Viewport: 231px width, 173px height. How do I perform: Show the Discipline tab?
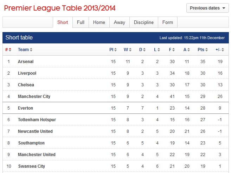pyautogui.click(x=143, y=22)
